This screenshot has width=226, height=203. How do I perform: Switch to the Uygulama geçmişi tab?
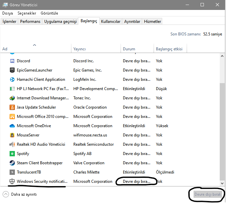60,22
